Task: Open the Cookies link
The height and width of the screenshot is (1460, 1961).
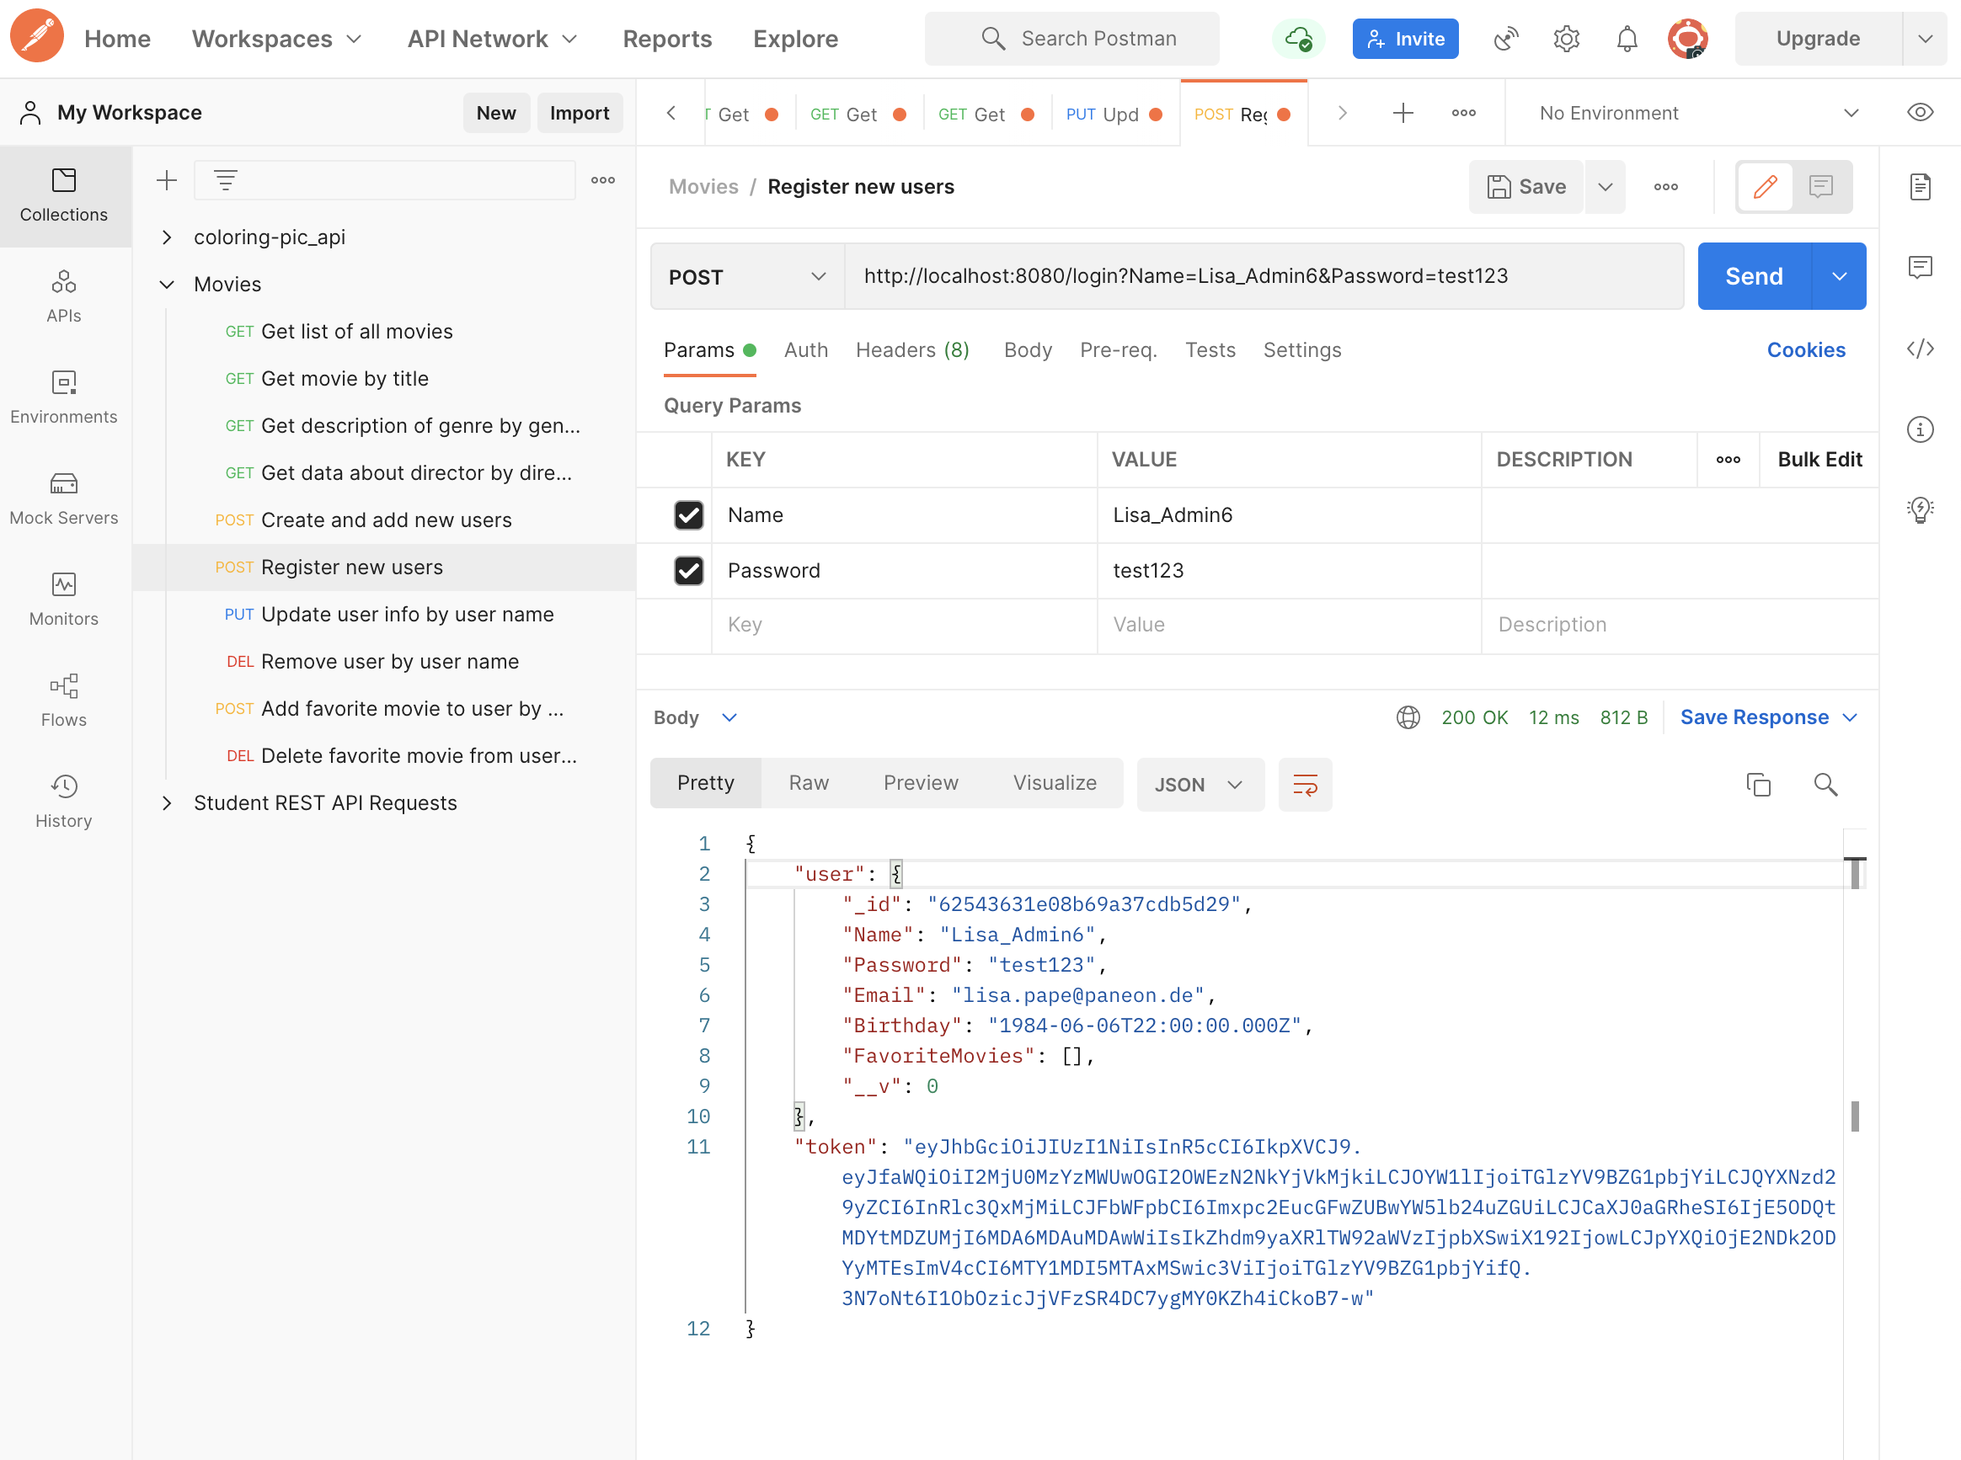Action: [x=1805, y=350]
